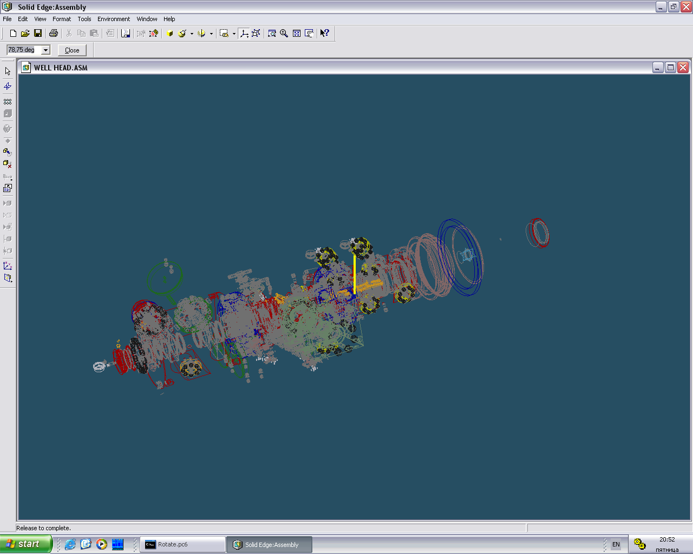
Task: Toggle the Rotate axes tool button
Action: pos(244,34)
